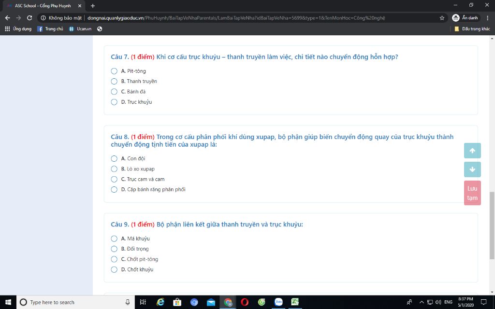Switch ENG input language
Viewport: 495px width, 309px height.
tap(448, 302)
